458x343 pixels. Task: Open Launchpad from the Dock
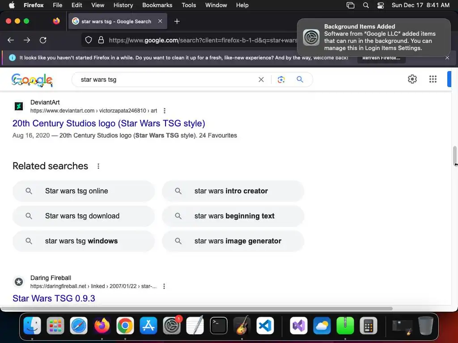coord(55,326)
